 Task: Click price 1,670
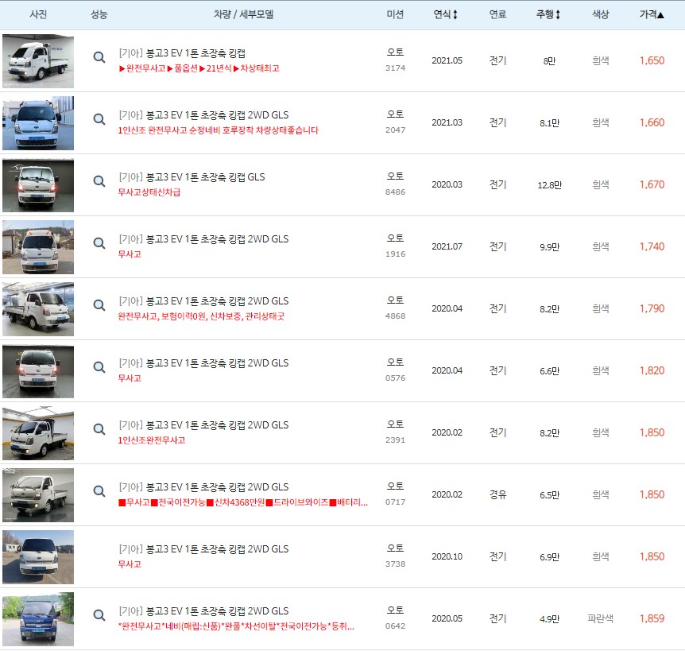[x=652, y=185]
